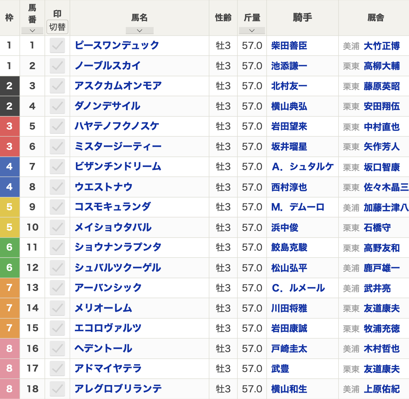The image size is (409, 399).
Task: Open jockey 戸崎圭太 profile
Action: pyautogui.click(x=289, y=349)
